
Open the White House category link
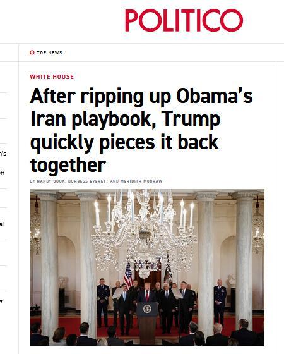[x=52, y=76]
